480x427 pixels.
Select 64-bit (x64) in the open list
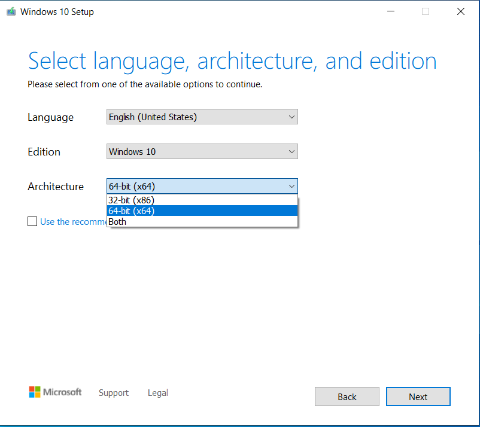(x=202, y=211)
